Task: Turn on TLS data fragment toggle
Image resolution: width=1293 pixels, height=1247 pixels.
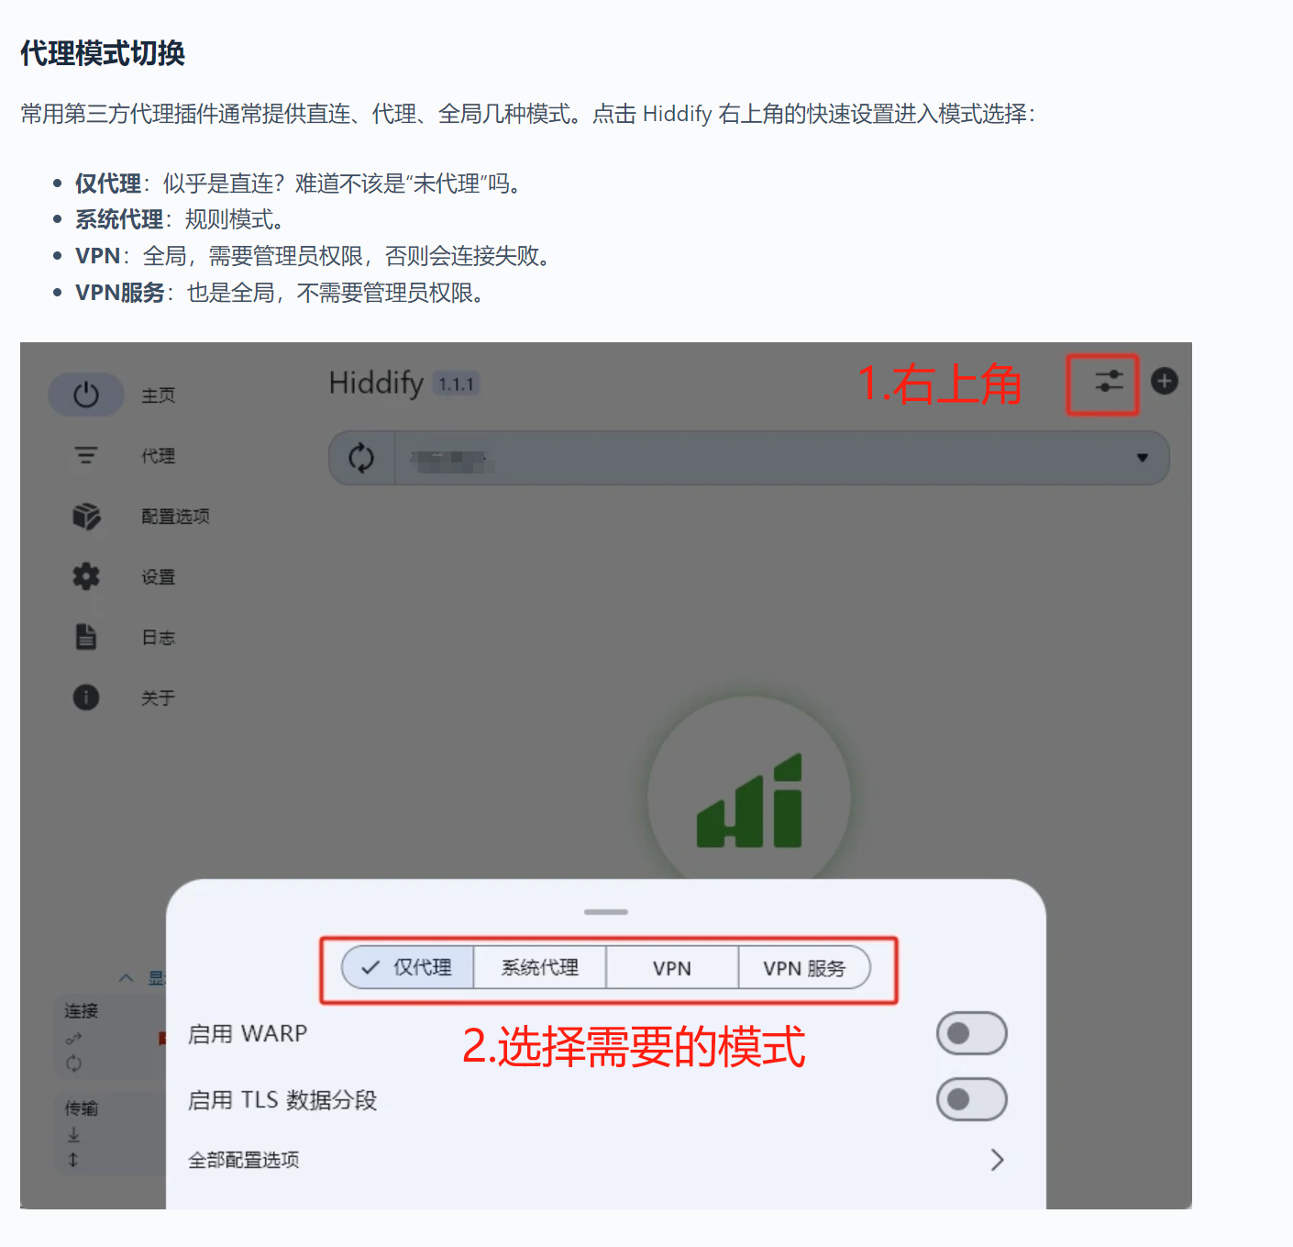Action: [971, 1099]
